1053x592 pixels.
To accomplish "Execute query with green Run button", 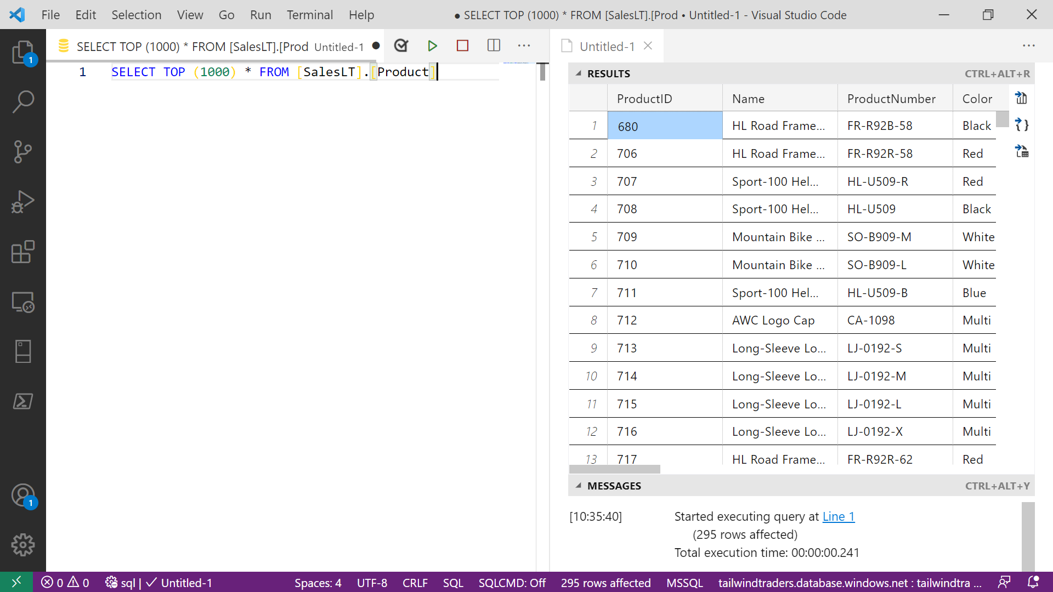I will coord(432,46).
